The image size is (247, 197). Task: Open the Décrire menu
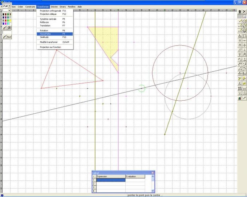point(54,7)
